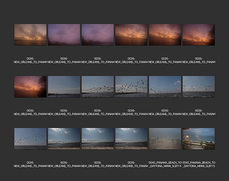This screenshot has height=181, width=229.
Task: Choose bird photo with small white cloud
Action: 165,87
